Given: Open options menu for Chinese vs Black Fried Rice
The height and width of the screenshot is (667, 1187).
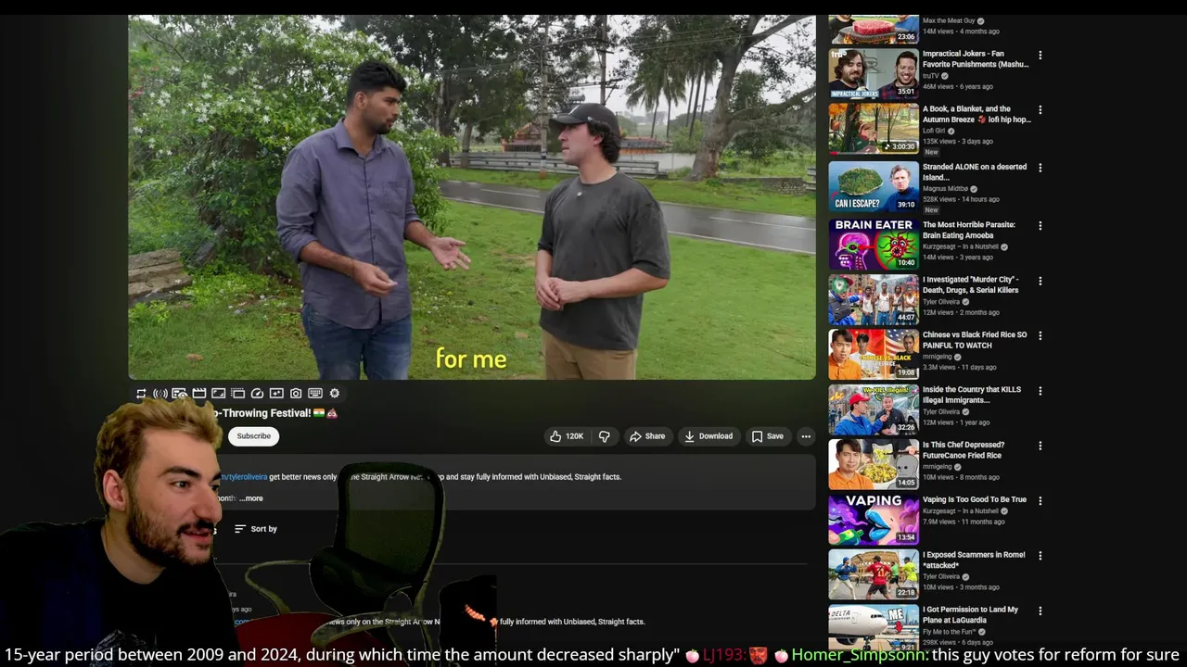Looking at the screenshot, I should coord(1040,336).
